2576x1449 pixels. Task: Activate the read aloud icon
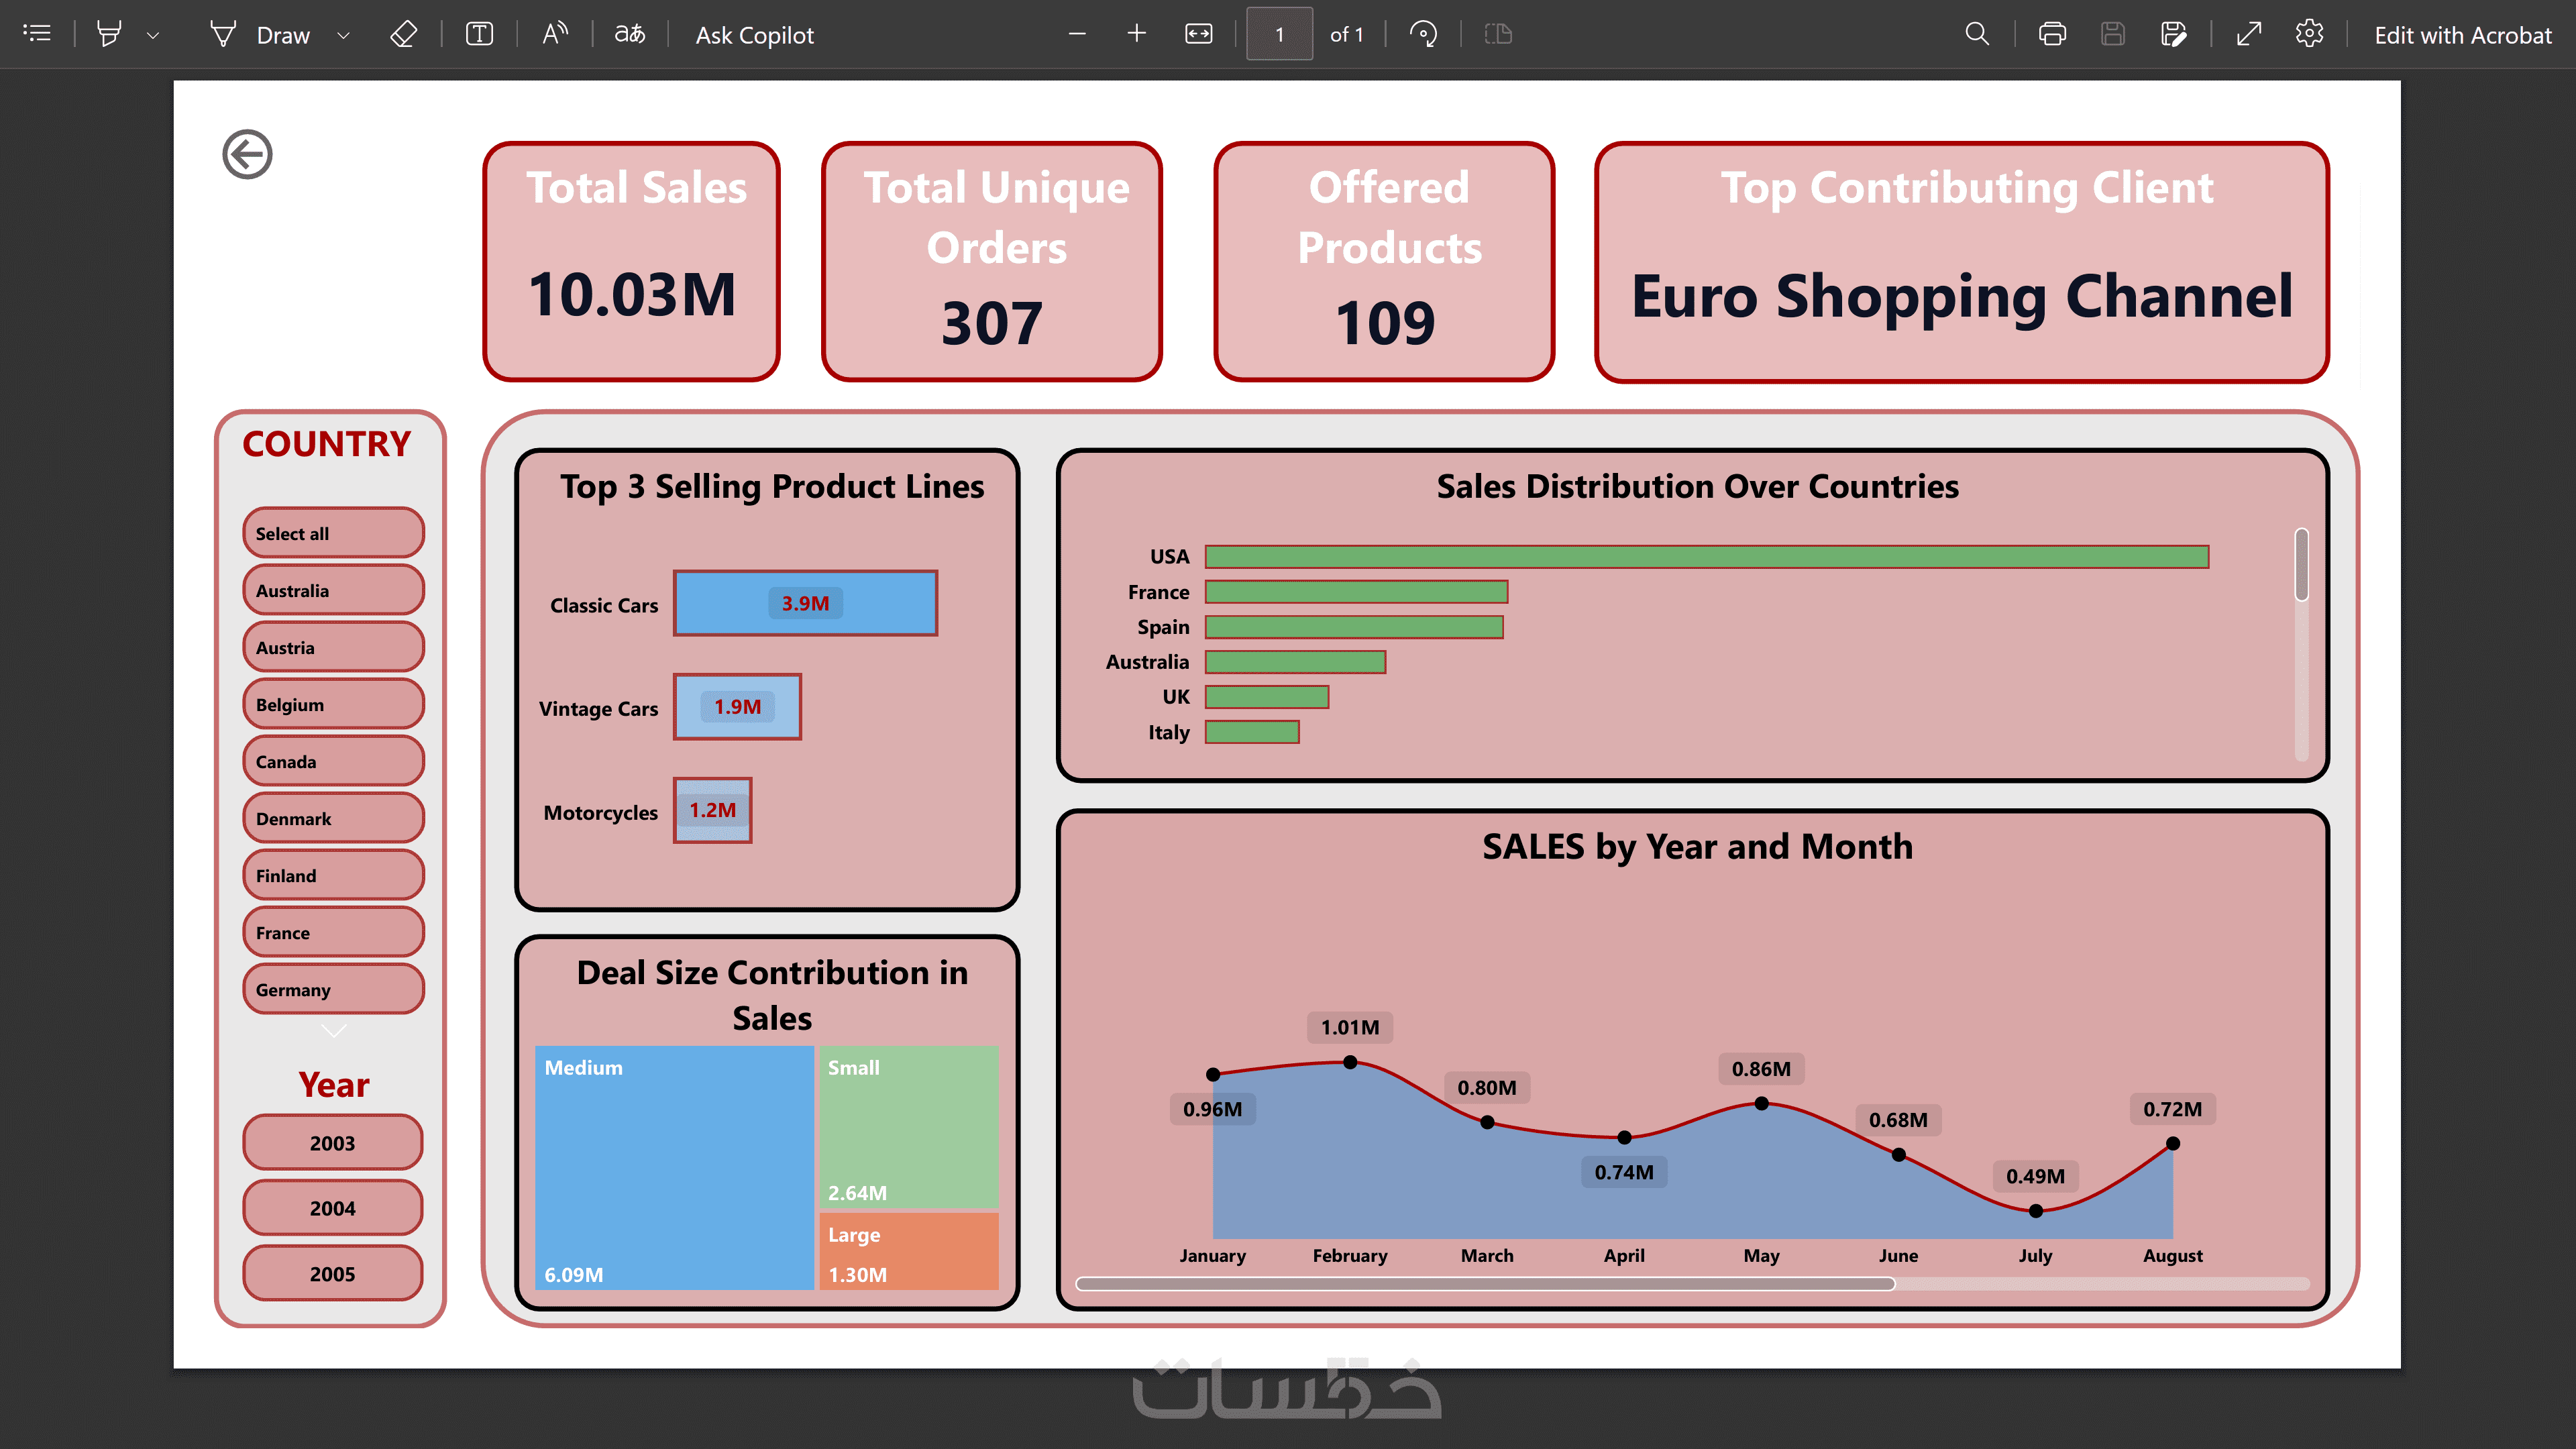coord(555,34)
